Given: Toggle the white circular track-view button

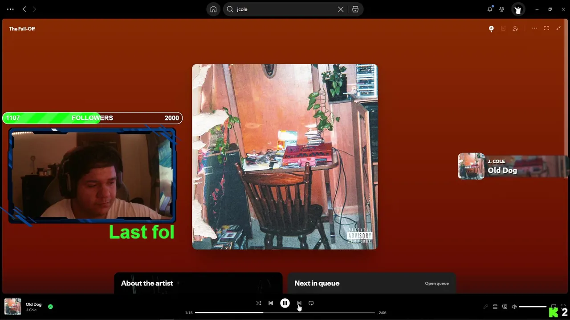Looking at the screenshot, I should [491, 28].
